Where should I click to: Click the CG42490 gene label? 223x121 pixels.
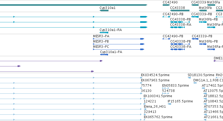pos(170,2)
